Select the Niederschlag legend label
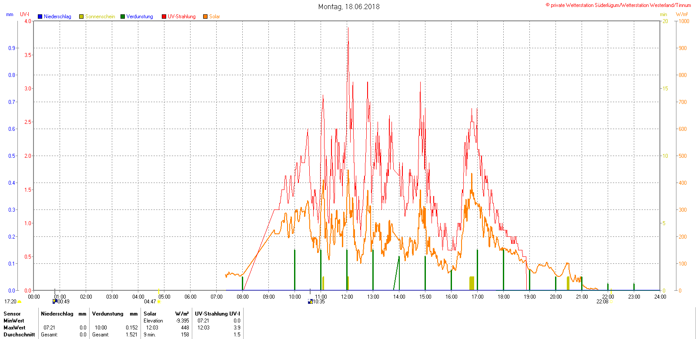 (x=57, y=17)
